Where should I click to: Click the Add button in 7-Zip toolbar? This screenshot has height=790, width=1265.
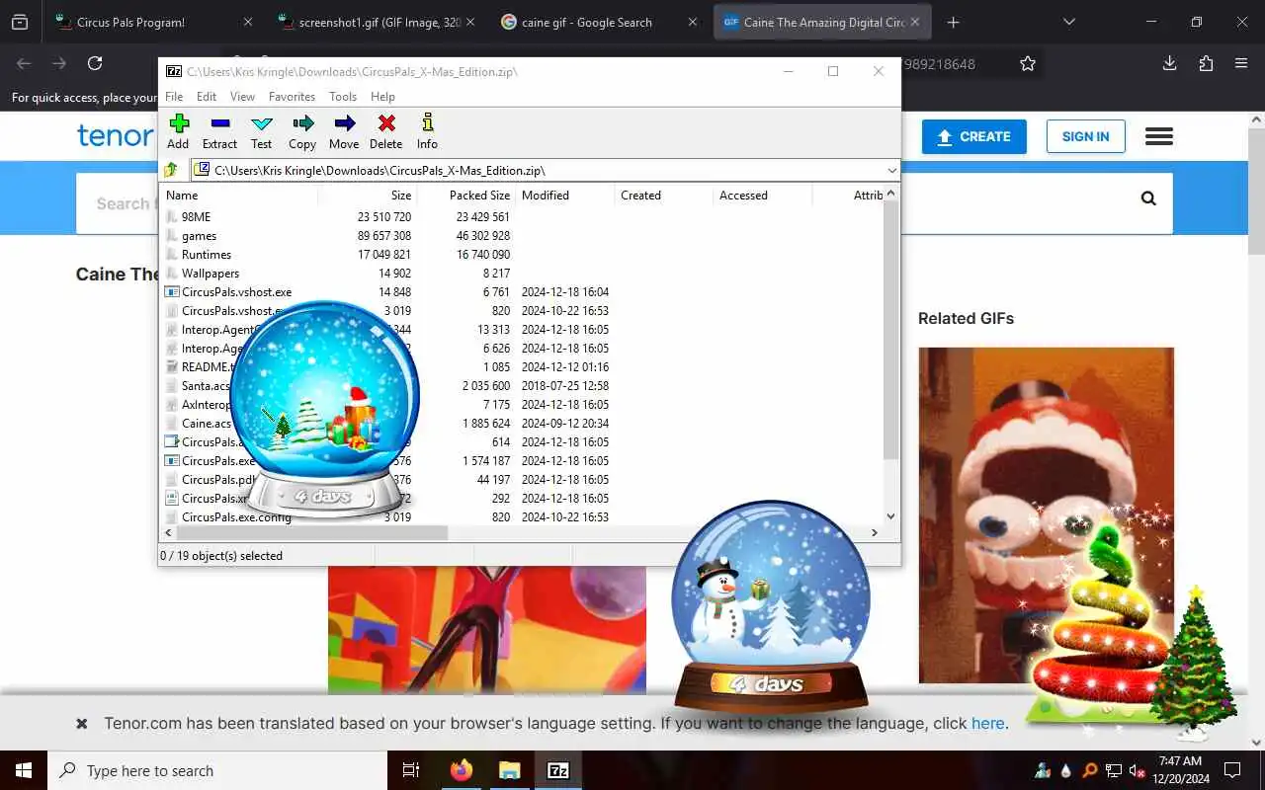[178, 131]
